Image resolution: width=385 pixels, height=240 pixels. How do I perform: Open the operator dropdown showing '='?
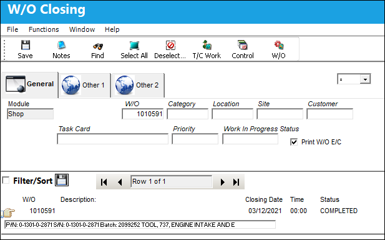(x=365, y=79)
